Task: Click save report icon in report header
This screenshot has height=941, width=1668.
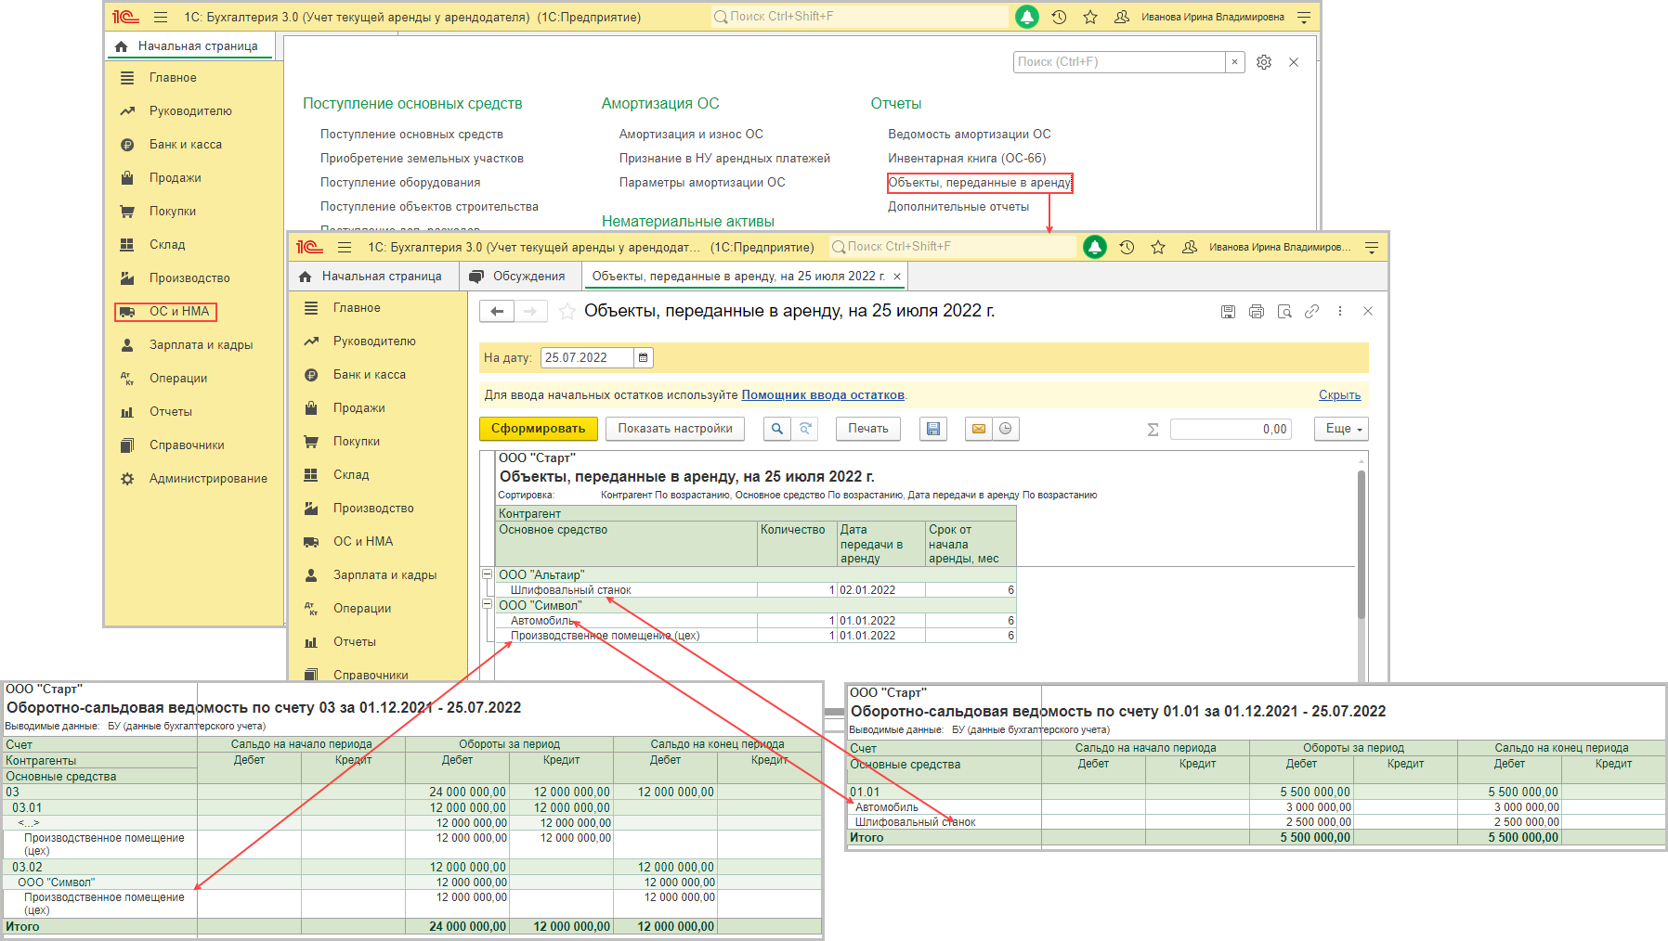Action: click(1228, 312)
